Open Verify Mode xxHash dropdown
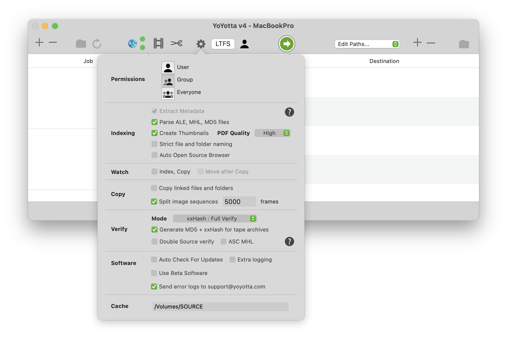Screen dimensions: 507x340 (215, 218)
